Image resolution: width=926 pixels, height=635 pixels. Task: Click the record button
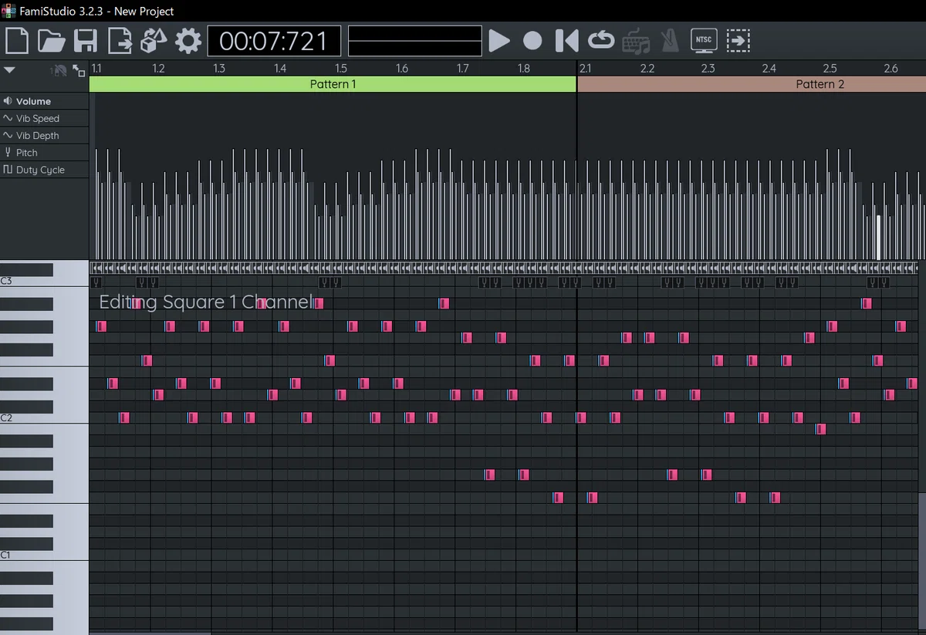[x=532, y=40]
